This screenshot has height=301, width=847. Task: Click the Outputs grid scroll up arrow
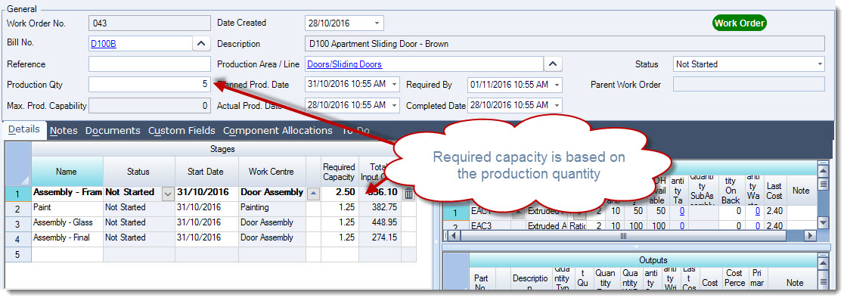click(823, 262)
